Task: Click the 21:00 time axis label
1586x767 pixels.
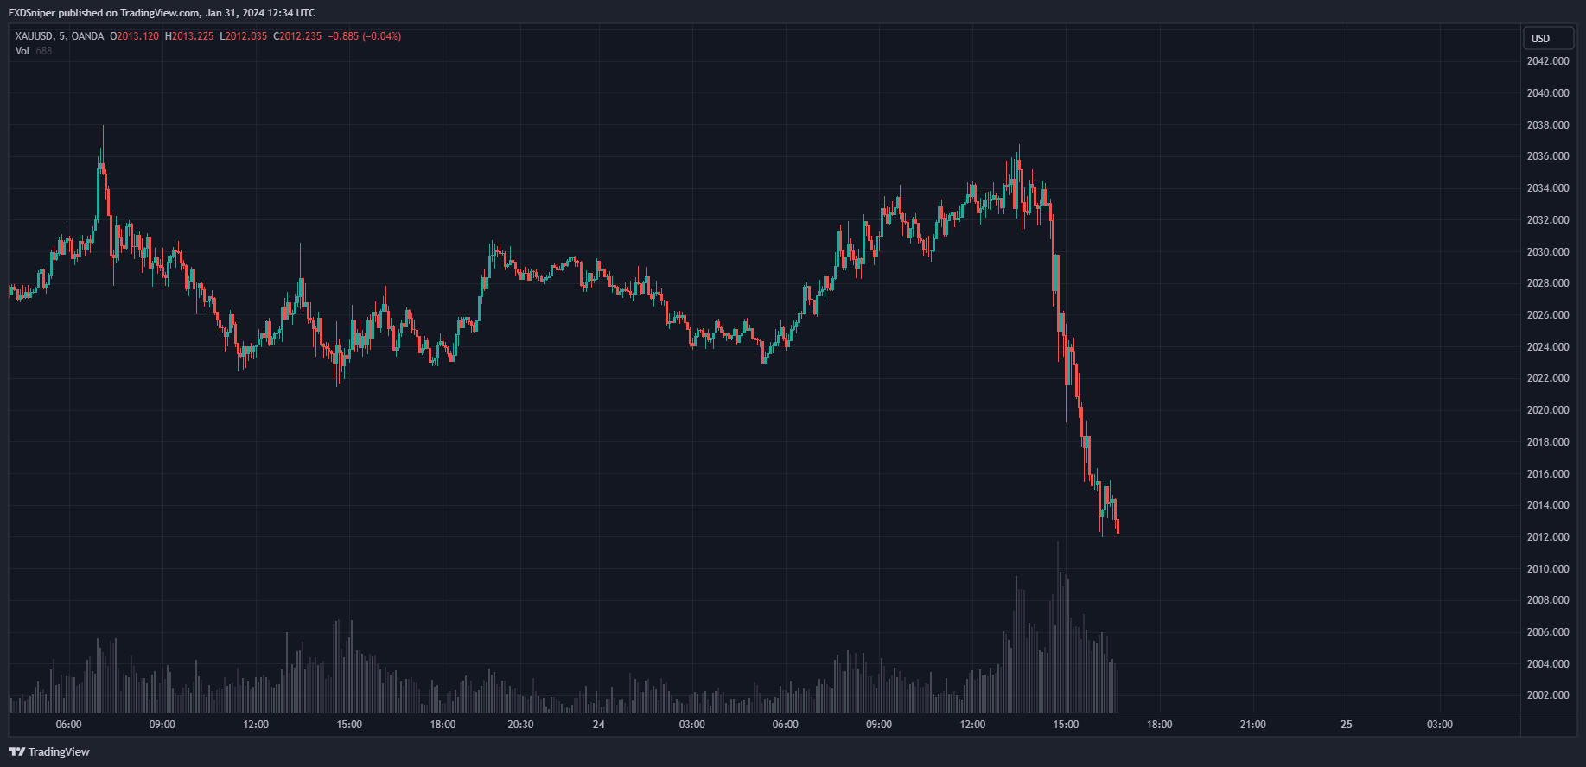Action: click(x=1252, y=725)
